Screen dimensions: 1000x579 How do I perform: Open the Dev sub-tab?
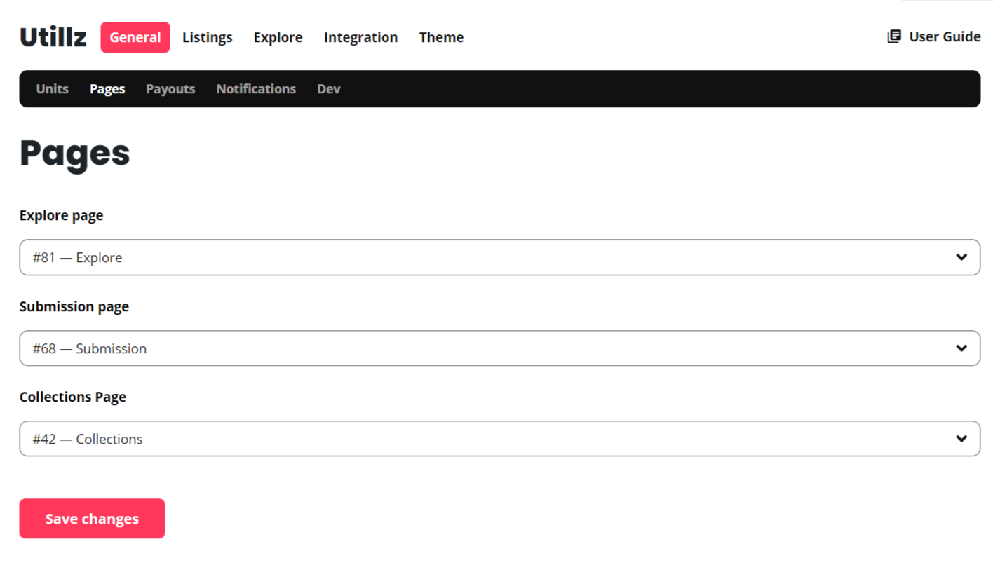(x=329, y=89)
